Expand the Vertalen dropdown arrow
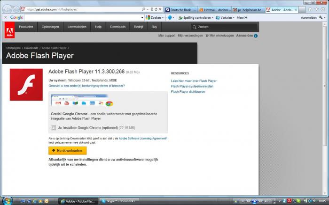The height and width of the screenshot is (205, 329). (234, 18)
